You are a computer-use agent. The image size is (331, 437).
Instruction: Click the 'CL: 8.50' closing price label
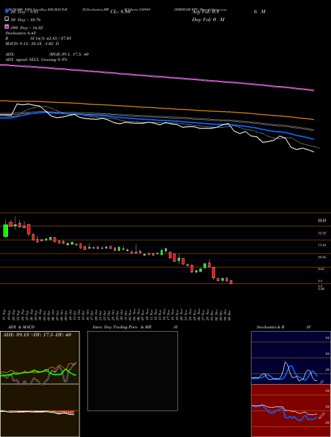120,12
